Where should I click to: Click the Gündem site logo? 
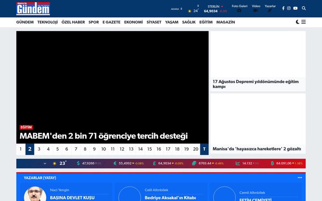(33, 8)
